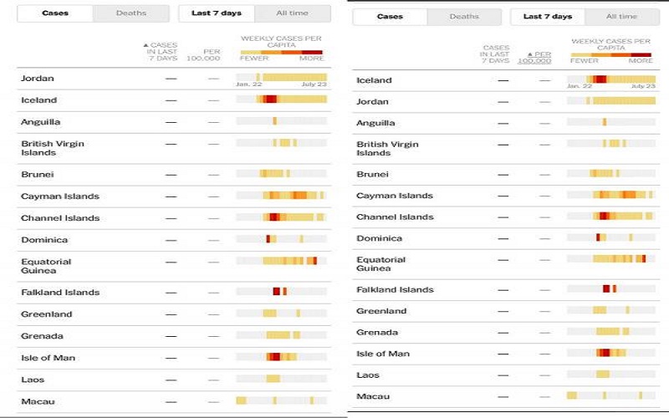
Task: Select Deaths tab in right panel
Action: 464,17
